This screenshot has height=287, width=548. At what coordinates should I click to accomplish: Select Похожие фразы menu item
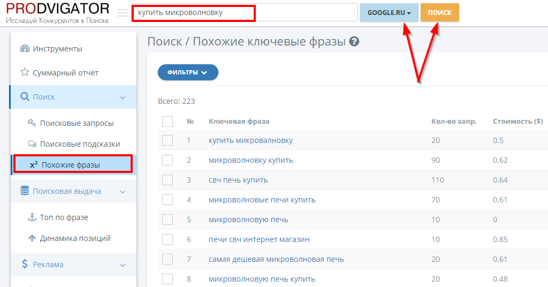[73, 164]
